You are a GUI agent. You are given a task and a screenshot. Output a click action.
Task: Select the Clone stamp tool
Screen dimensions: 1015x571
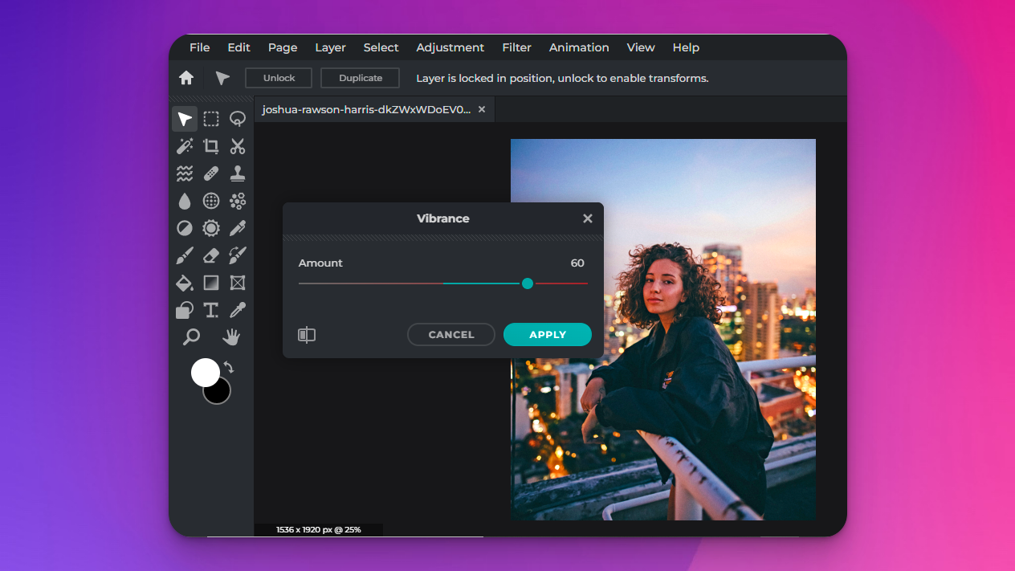pyautogui.click(x=238, y=173)
